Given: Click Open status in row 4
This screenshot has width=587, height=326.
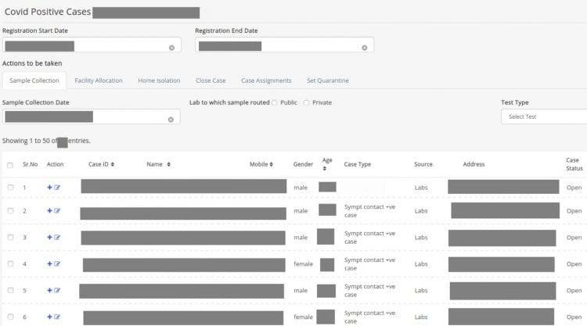Looking at the screenshot, I should click(574, 264).
